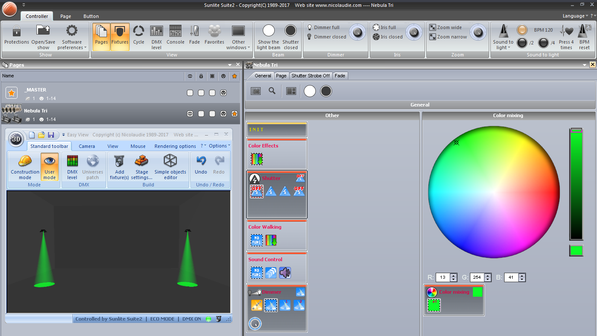The image size is (597, 336).
Task: Open DMX level in Easy View toolbar
Action: point(72,167)
